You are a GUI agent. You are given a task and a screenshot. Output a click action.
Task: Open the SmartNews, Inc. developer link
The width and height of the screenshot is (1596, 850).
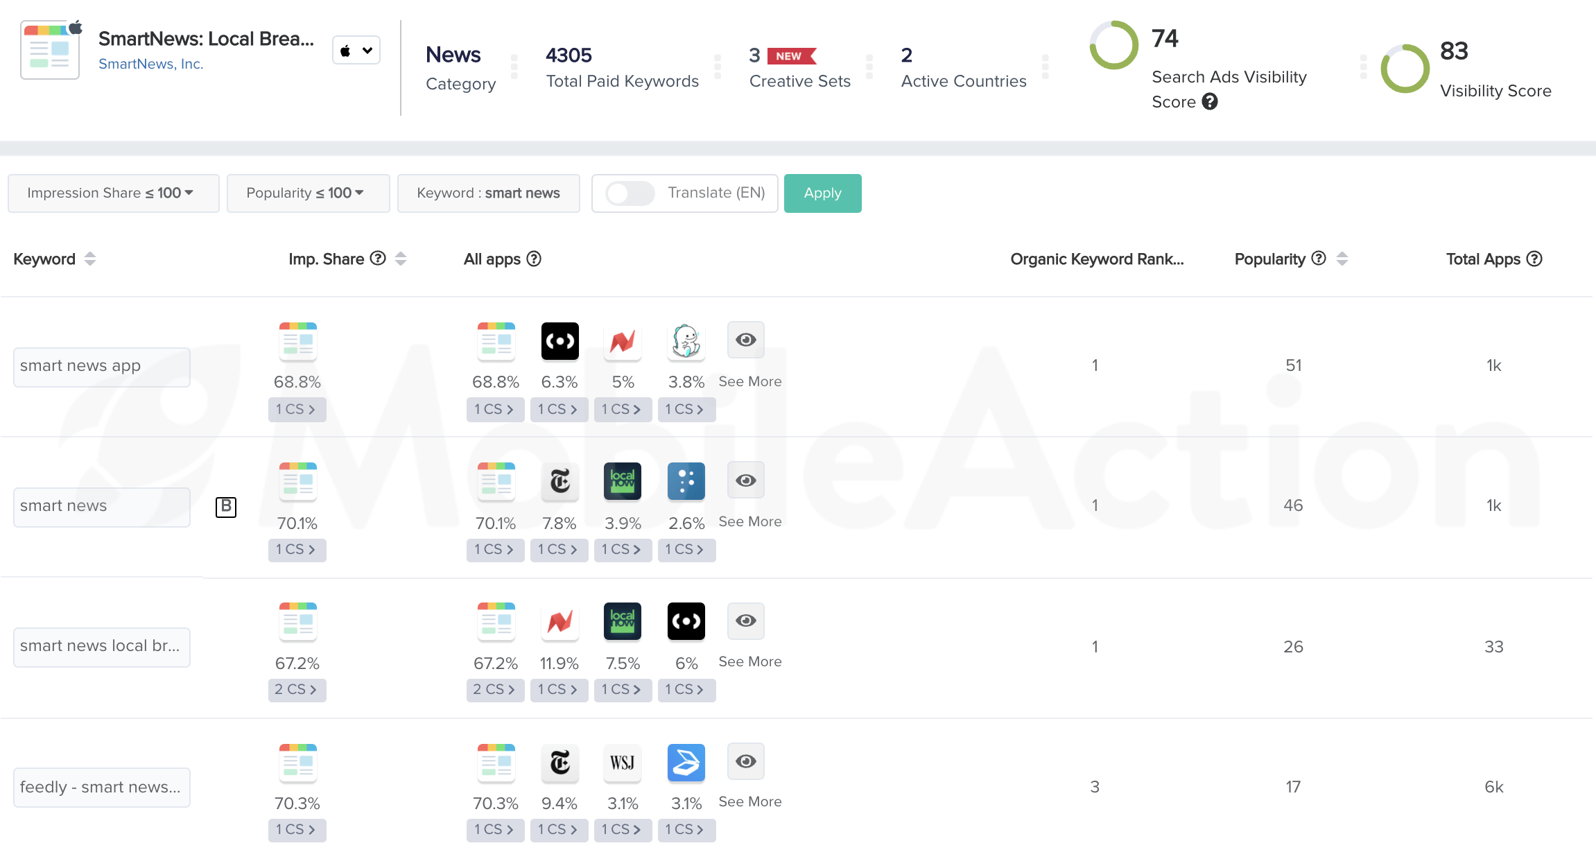tap(150, 64)
